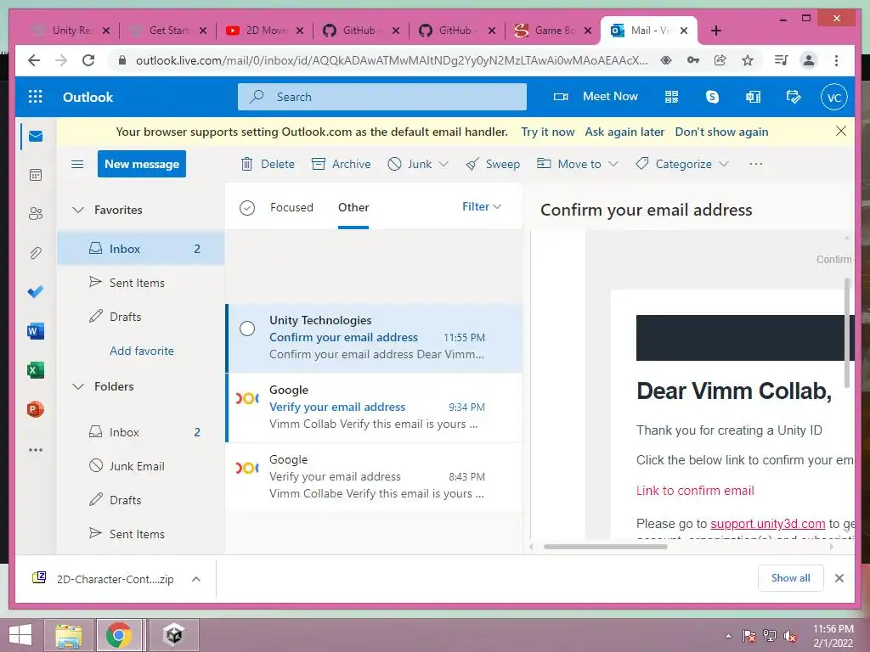Open Windows Start menu
Screen dimensions: 870x652
pos(20,635)
